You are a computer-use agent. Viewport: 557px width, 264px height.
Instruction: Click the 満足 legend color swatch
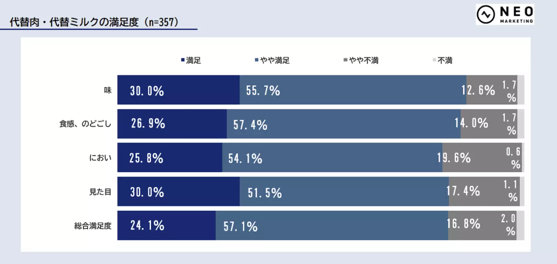(182, 61)
